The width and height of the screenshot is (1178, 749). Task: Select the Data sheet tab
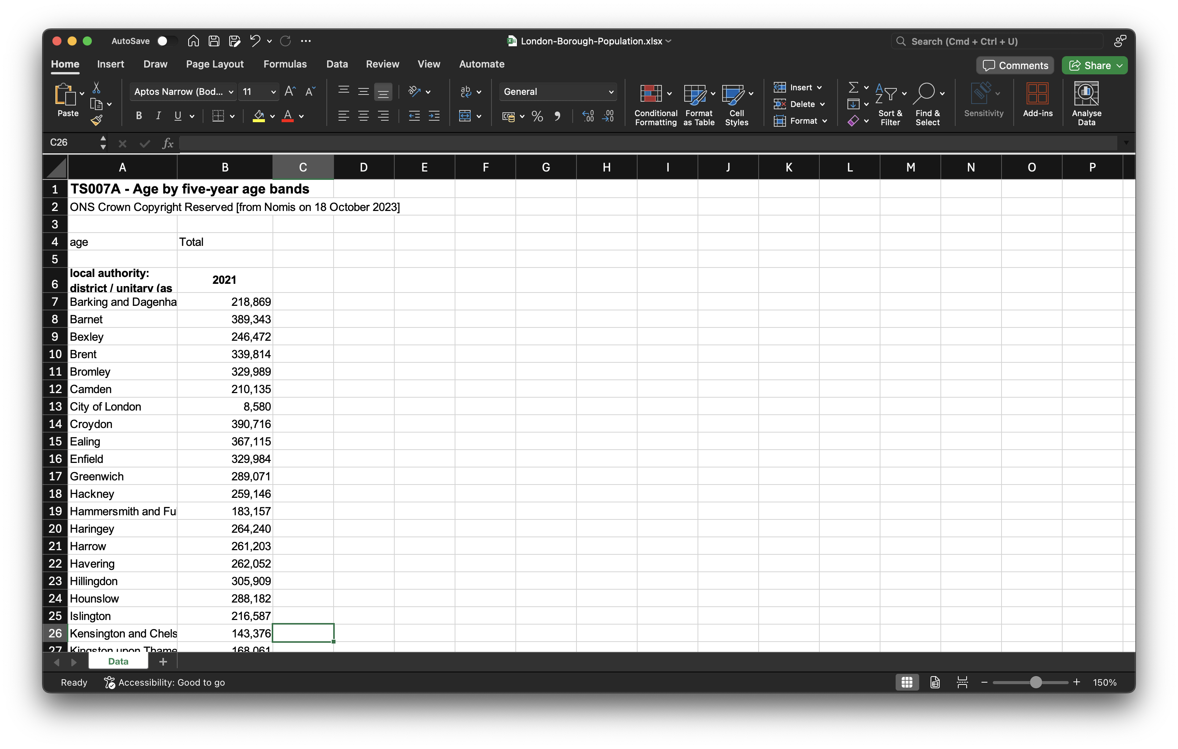pos(118,661)
